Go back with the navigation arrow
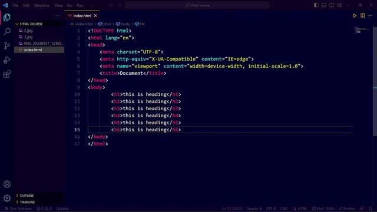The width and height of the screenshot is (377, 212). point(111,5)
